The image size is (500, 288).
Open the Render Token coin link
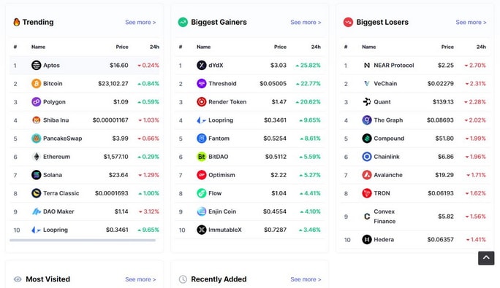(227, 102)
